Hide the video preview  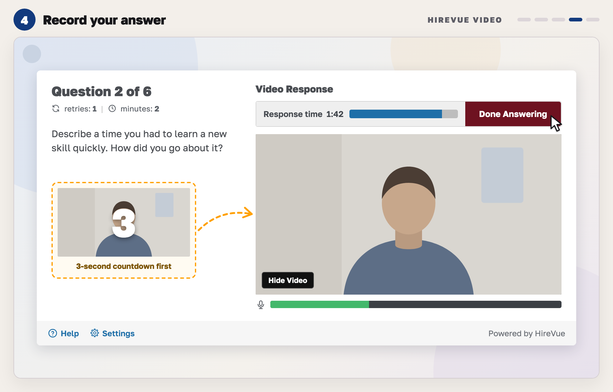pos(287,280)
